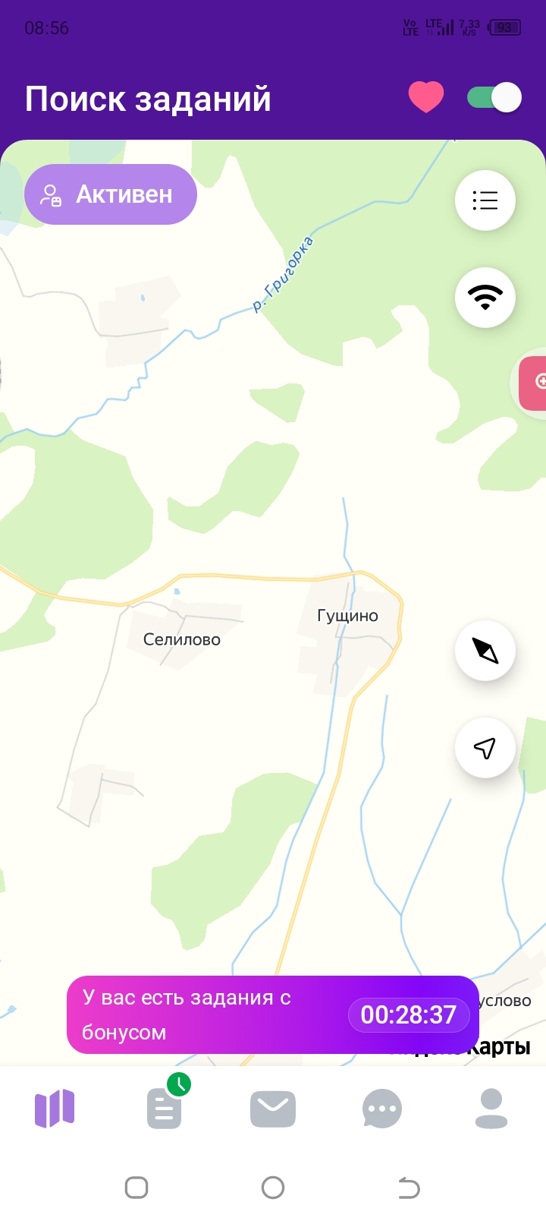Tap the Гущино village label on map
This screenshot has width=546, height=1224.
pos(347,616)
